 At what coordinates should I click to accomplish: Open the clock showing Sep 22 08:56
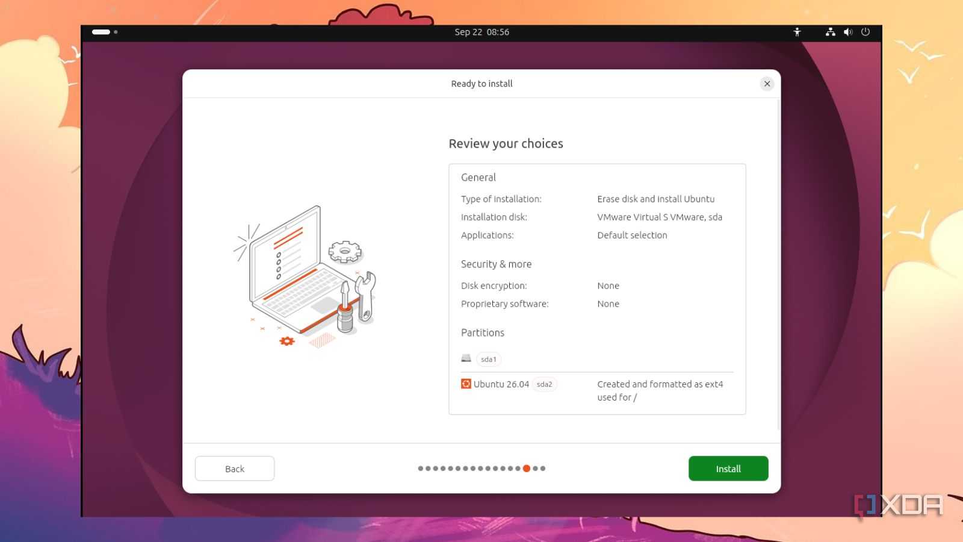coord(482,32)
